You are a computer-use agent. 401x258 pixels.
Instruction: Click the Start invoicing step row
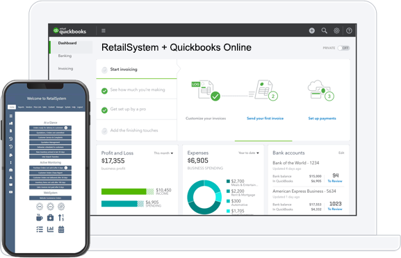(136, 69)
